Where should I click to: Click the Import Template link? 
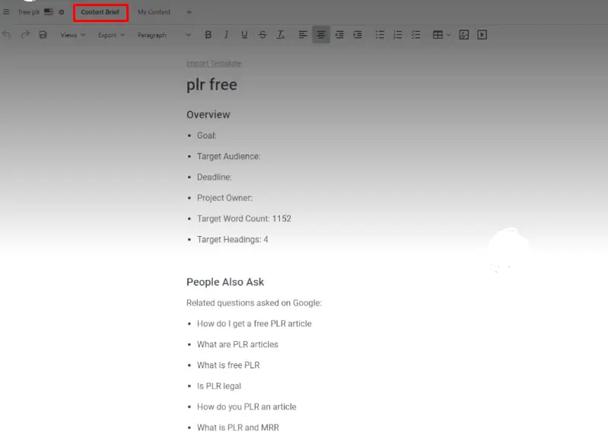pos(214,64)
